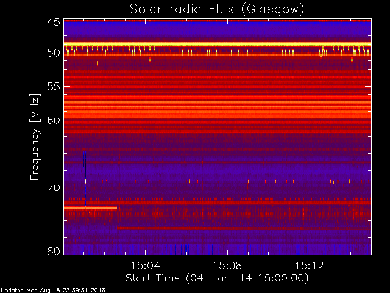
Task: Click the '50' frequency tick label
Action: click(x=54, y=53)
